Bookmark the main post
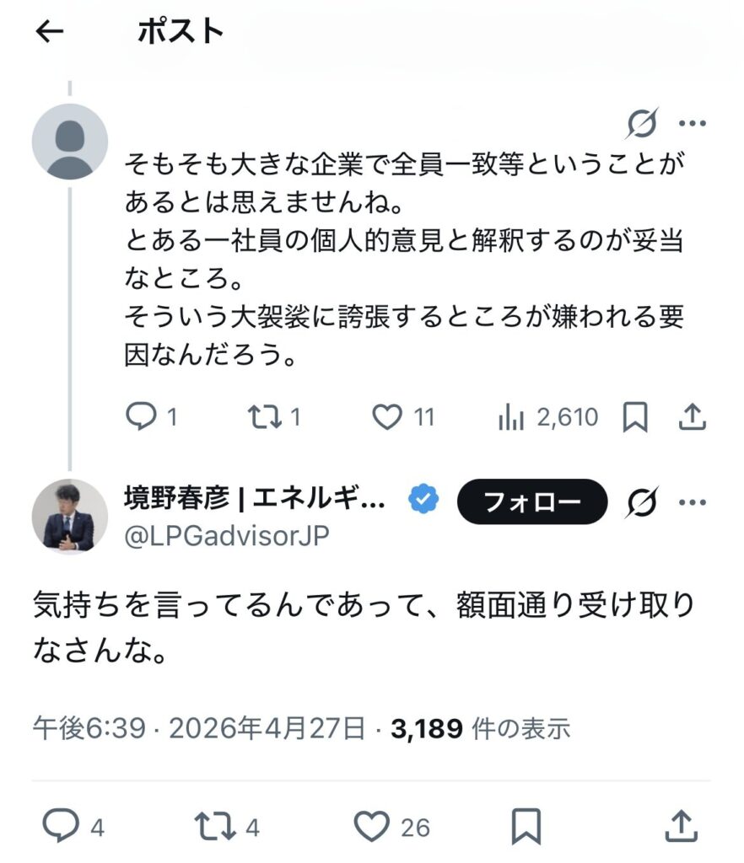The image size is (744, 863). click(x=526, y=828)
